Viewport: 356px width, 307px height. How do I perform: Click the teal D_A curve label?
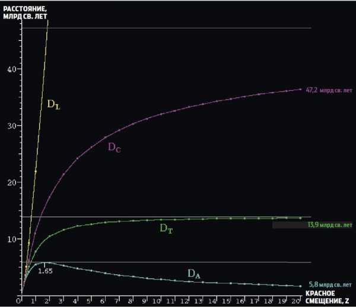(194, 274)
